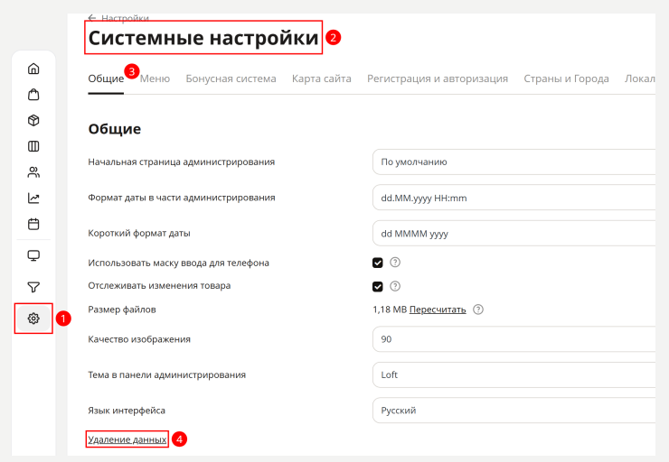Click the 'Удаление данных' link
Image resolution: width=669 pixels, height=462 pixels.
pos(127,439)
